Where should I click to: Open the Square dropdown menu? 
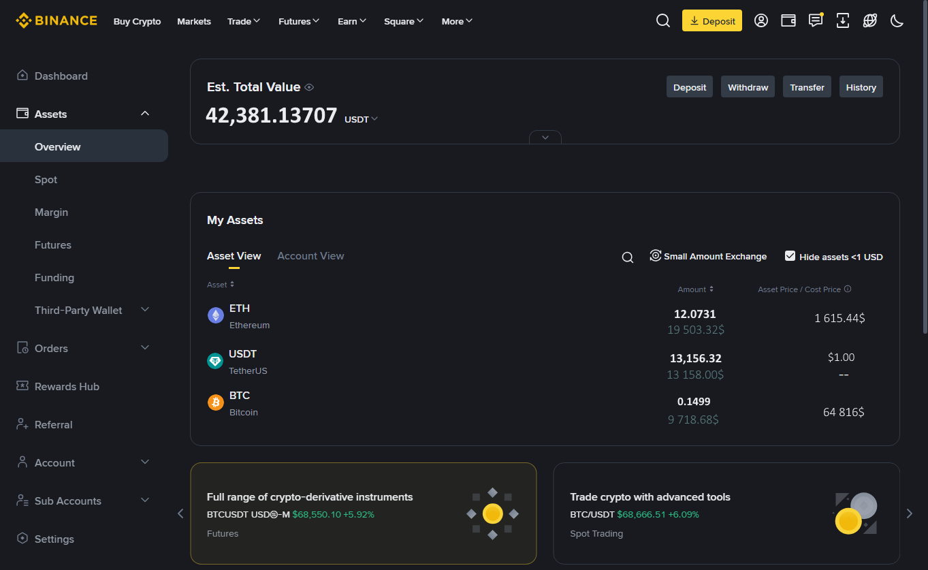pyautogui.click(x=404, y=21)
